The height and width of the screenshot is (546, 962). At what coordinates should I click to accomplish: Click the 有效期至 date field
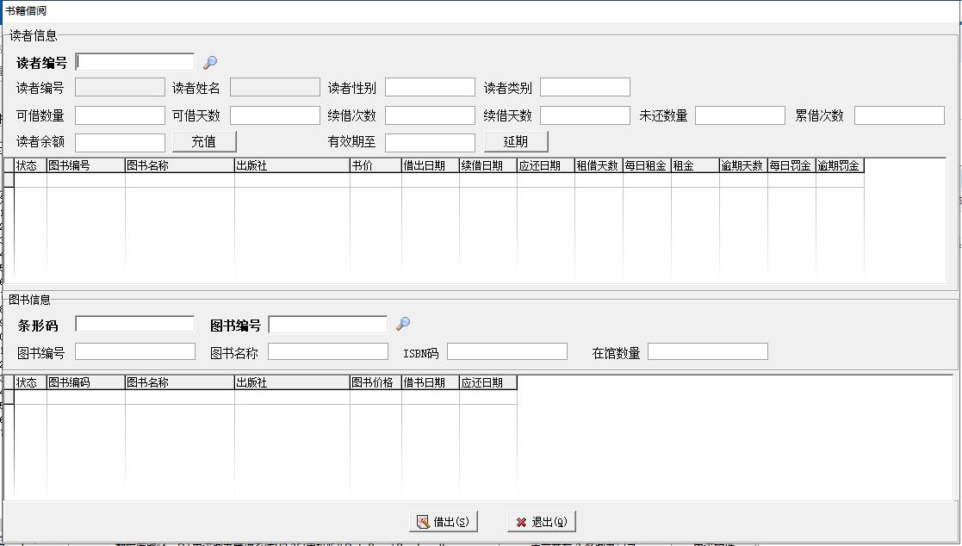pos(430,142)
